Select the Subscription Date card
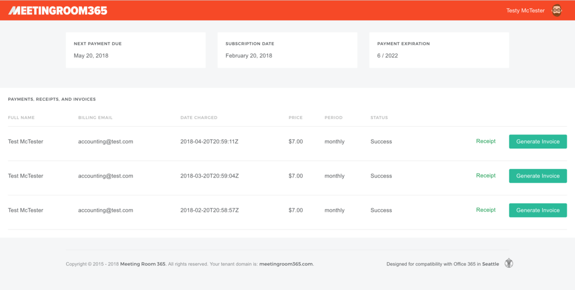 coord(287,50)
